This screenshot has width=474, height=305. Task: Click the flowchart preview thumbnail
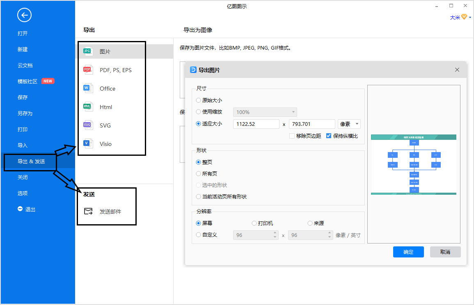414,164
